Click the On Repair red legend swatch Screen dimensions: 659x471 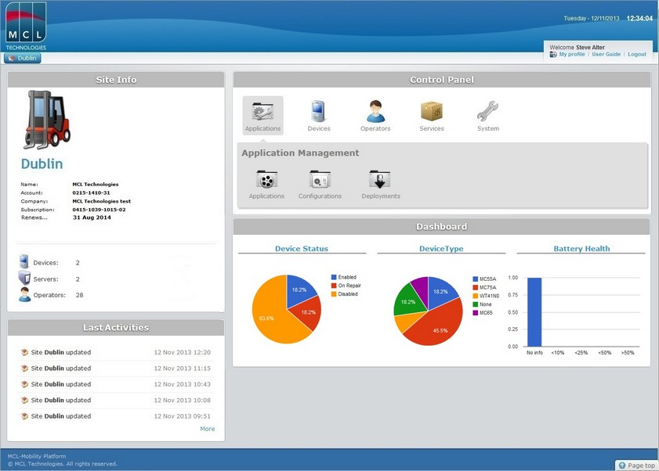(x=334, y=286)
